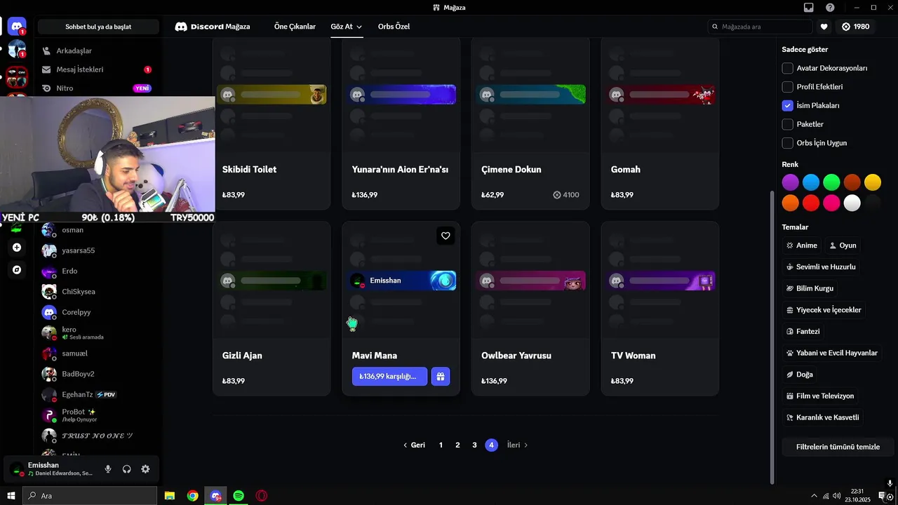Open the 1980 Orbs balance
Viewport: 898px width, 505px height.
(x=856, y=27)
